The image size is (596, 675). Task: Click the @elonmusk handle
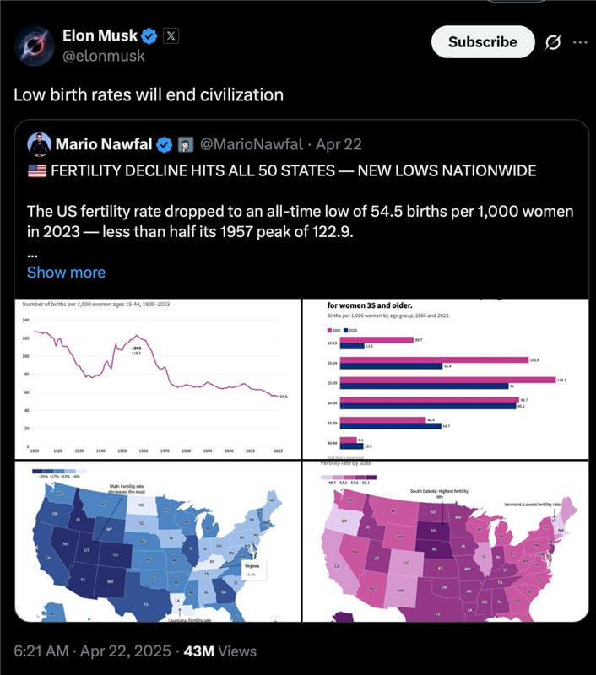click(104, 56)
